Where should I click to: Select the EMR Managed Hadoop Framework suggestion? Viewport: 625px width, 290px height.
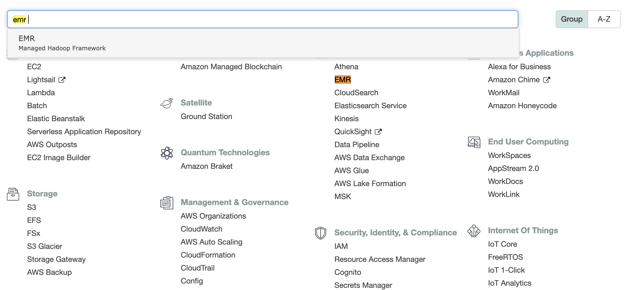point(62,43)
